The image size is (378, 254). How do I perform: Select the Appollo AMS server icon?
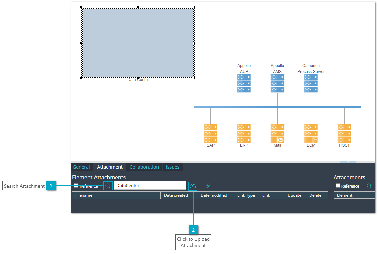click(x=277, y=83)
